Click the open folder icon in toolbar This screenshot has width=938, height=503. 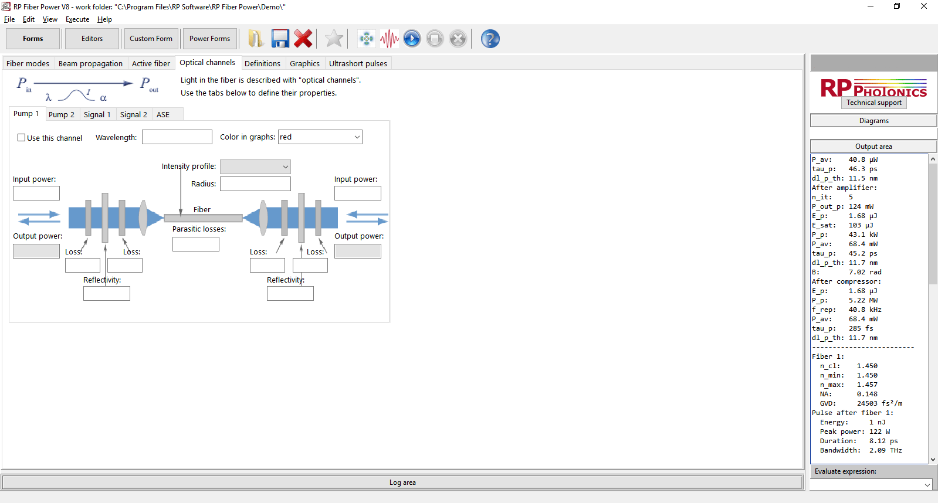pos(255,39)
